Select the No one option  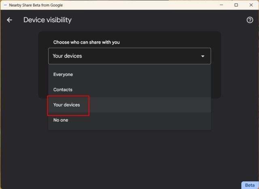click(x=129, y=120)
